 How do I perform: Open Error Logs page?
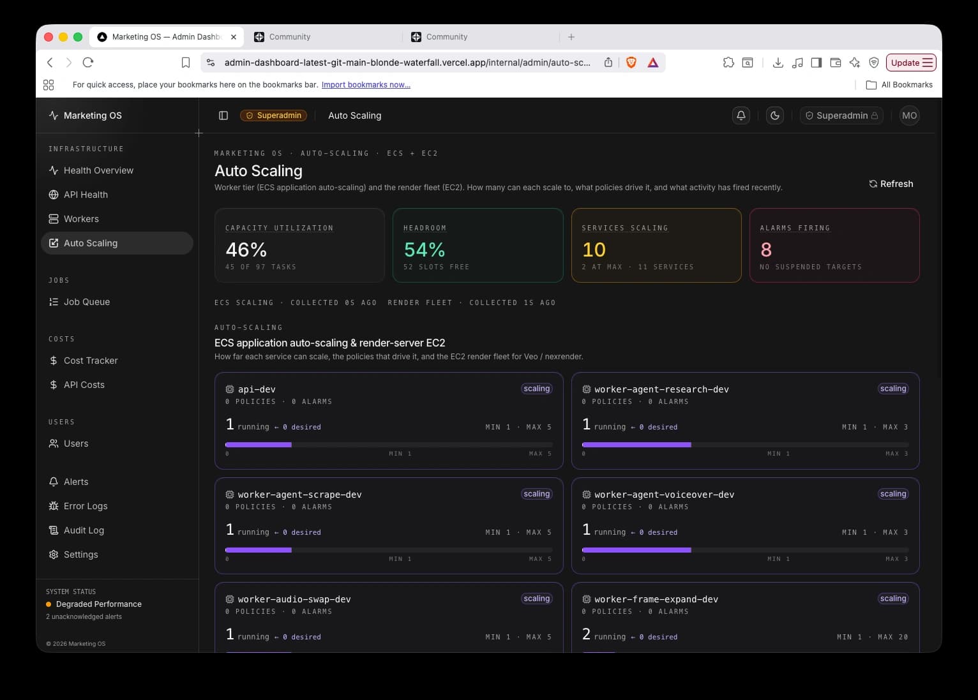click(117, 506)
